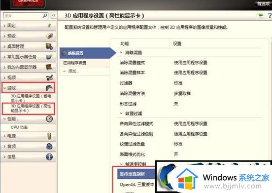Click the 常用显示器任务 monitor icon
The image size is (272, 193).
[49, 57]
